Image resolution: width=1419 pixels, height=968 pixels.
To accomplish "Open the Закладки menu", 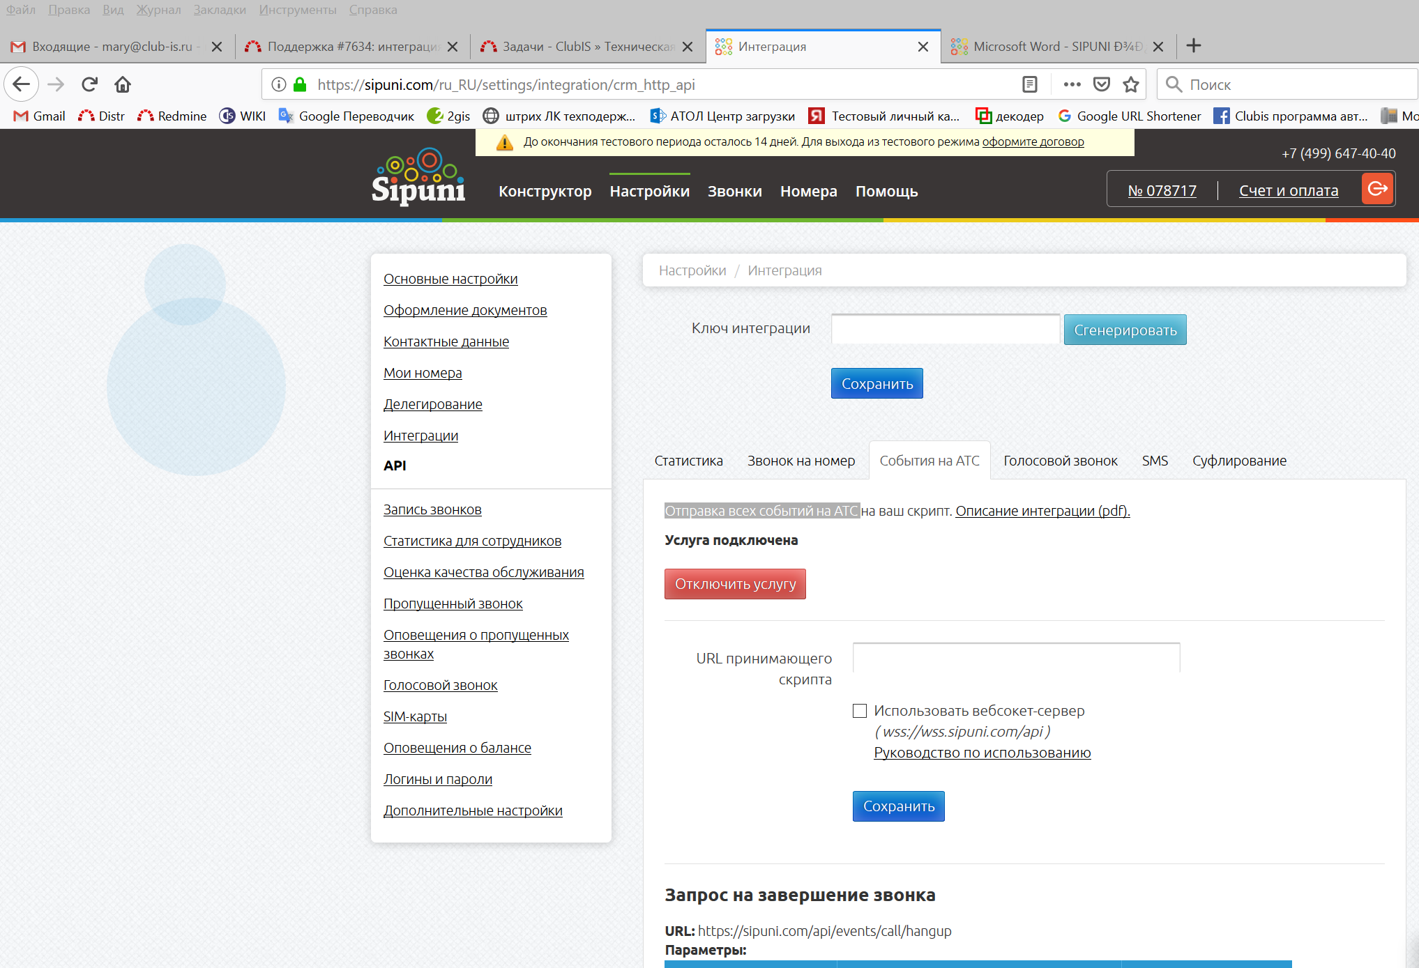I will (x=220, y=10).
